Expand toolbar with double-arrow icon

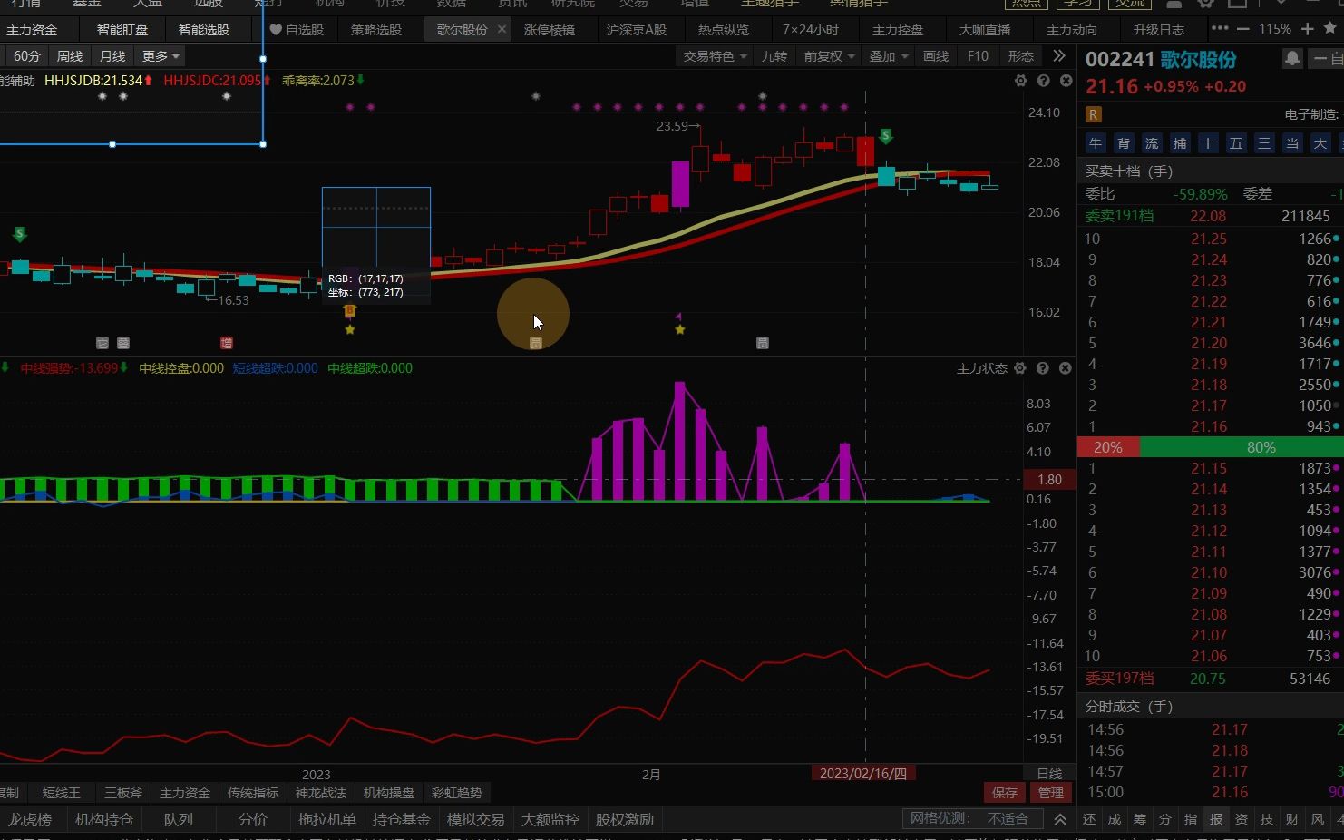pyautogui.click(x=1059, y=56)
